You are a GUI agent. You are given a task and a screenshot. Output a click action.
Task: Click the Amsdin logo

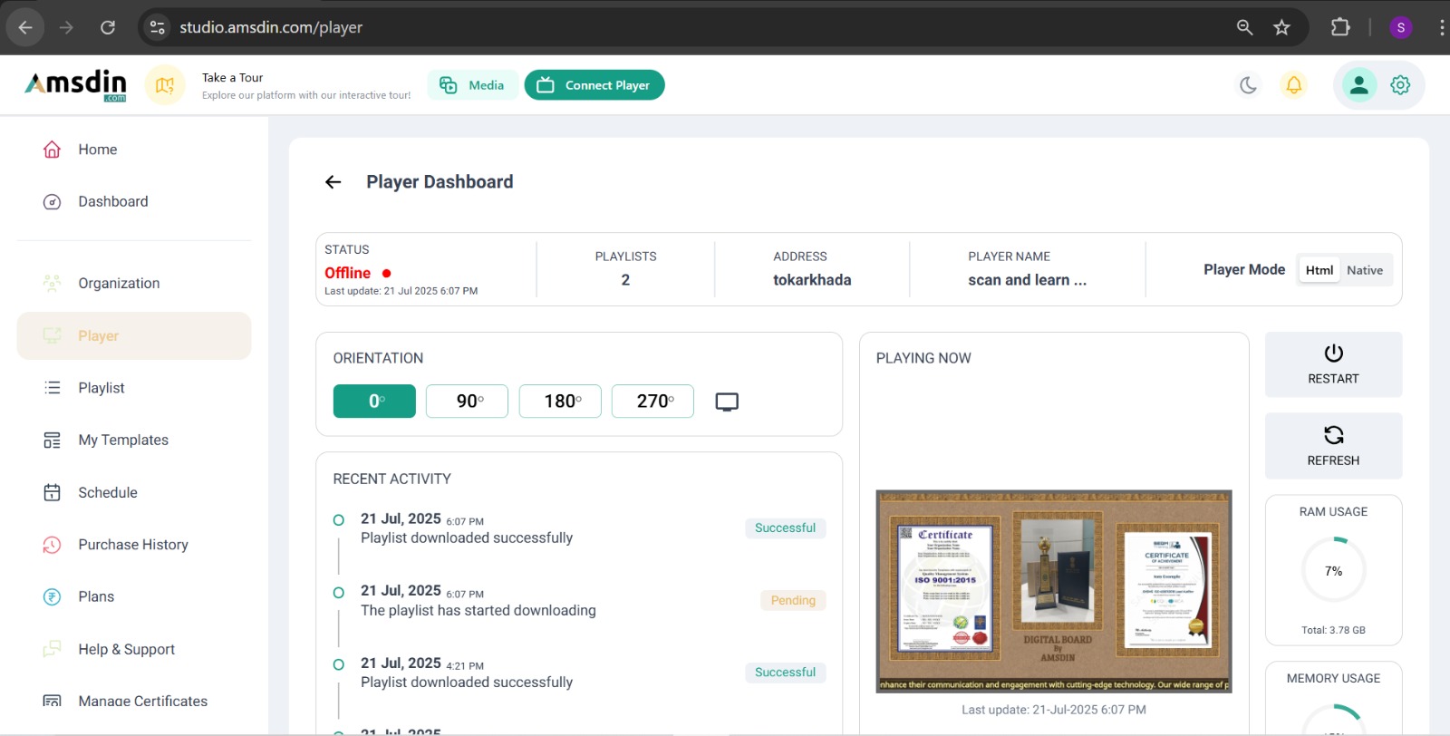pyautogui.click(x=76, y=85)
